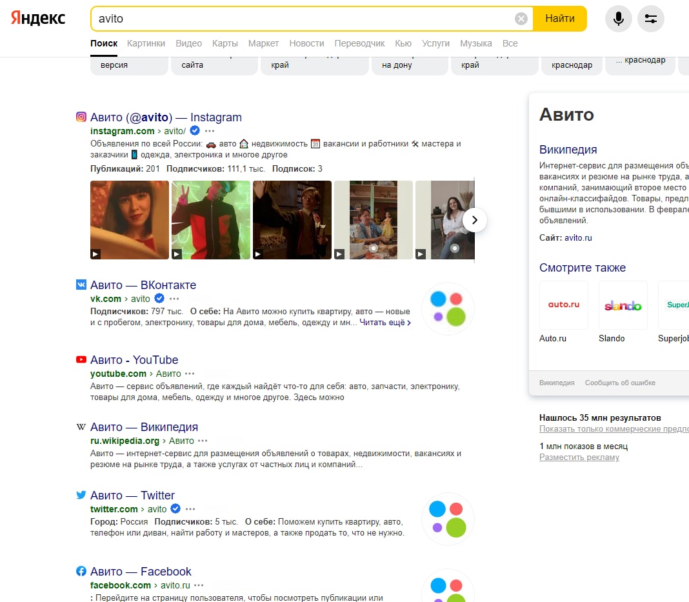The image size is (689, 602).
Task: Open Авито — Twitter result title
Action: coord(132,496)
